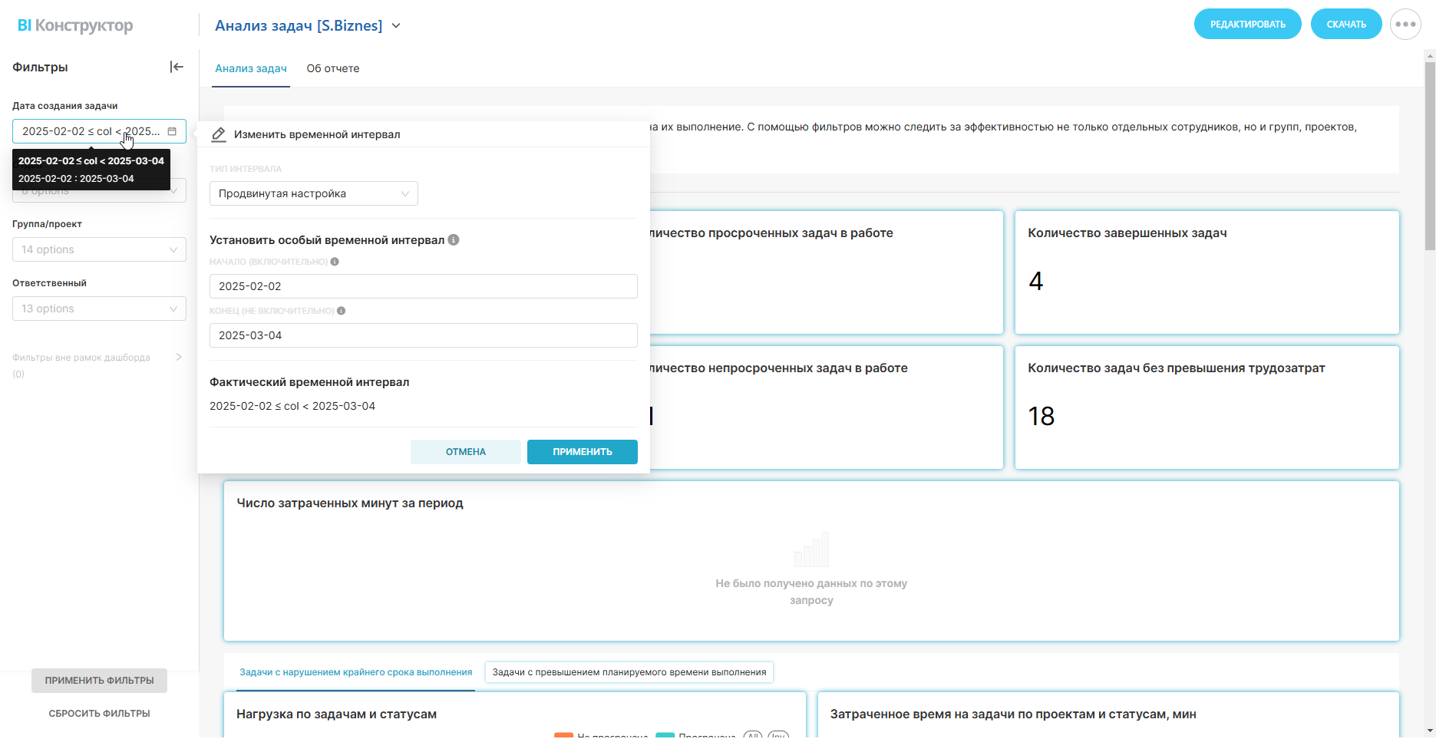The width and height of the screenshot is (1436, 739).
Task: Open the three-dots more options menu
Action: pyautogui.click(x=1405, y=25)
